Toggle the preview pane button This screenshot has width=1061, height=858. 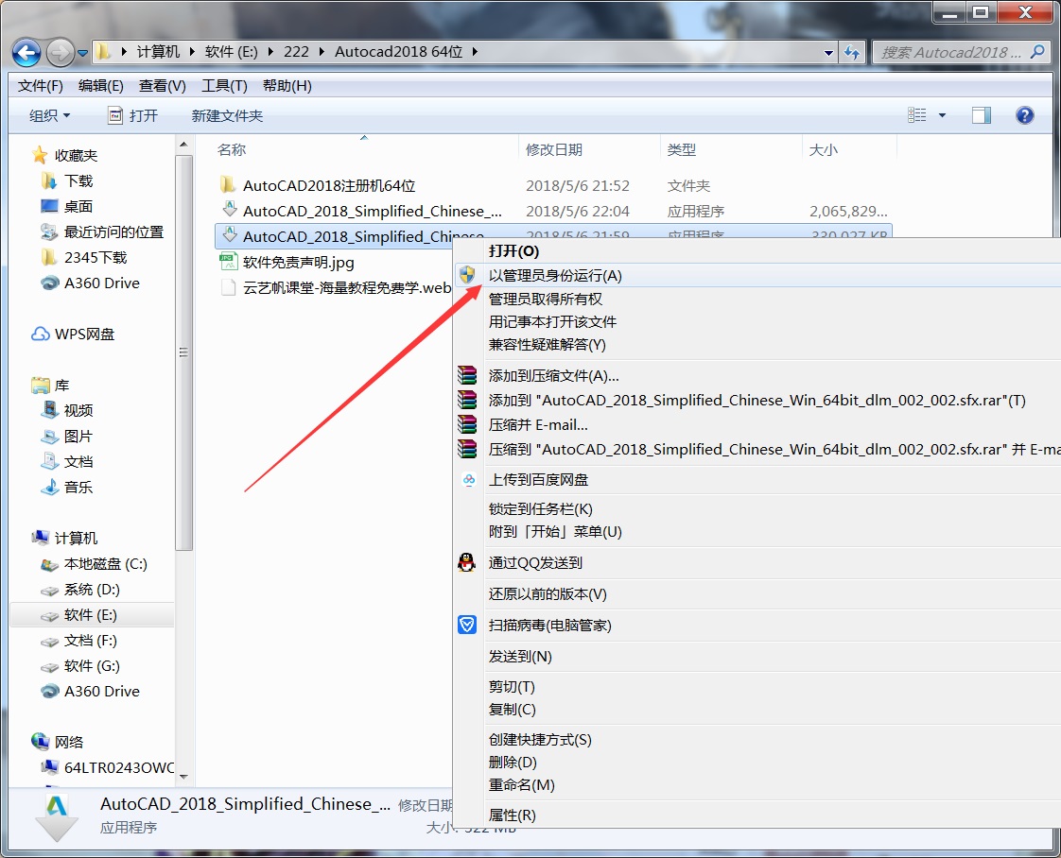(982, 115)
